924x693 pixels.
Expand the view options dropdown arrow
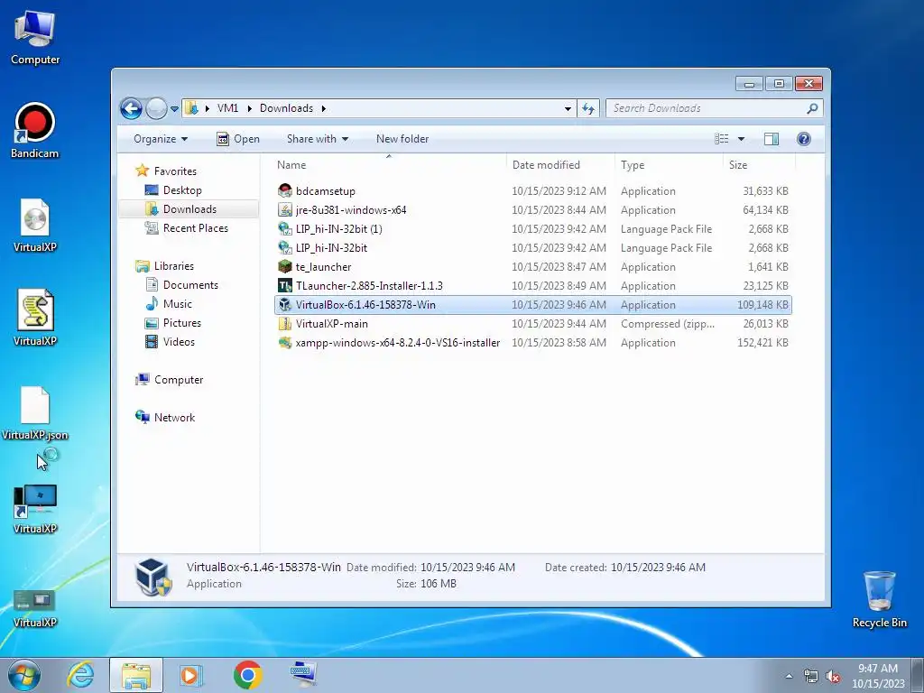[742, 139]
